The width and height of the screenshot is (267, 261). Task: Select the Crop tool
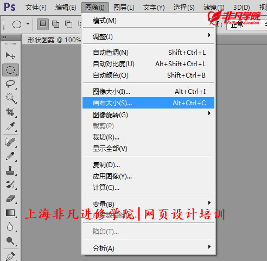point(10,112)
